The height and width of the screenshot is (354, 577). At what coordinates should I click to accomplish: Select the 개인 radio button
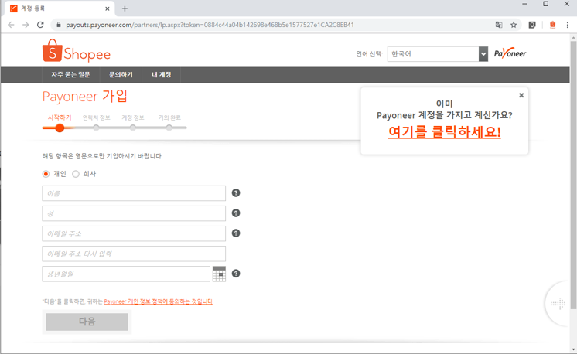pyautogui.click(x=46, y=174)
